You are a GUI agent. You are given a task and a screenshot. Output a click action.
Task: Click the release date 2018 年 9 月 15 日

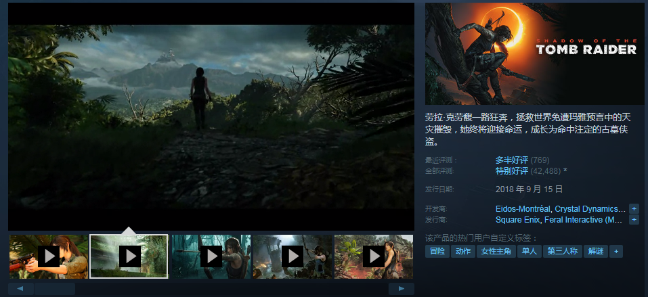[x=529, y=189]
